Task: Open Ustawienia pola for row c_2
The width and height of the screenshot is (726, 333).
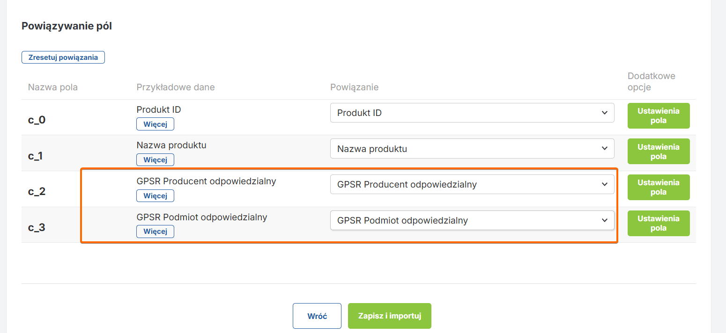Action: (x=658, y=187)
